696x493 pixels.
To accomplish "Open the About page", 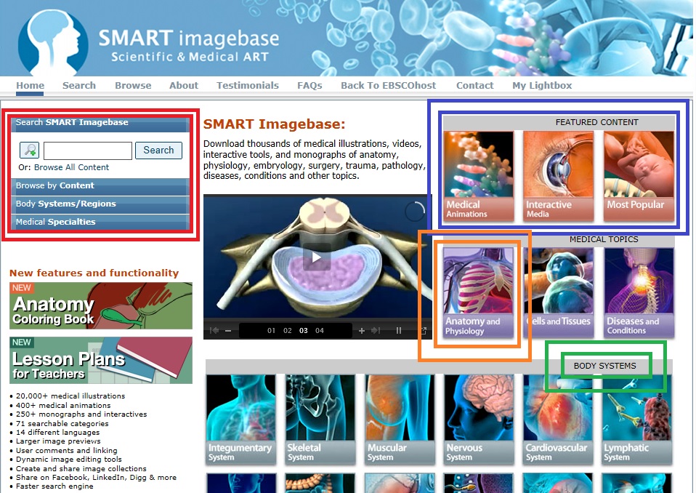I will [184, 85].
